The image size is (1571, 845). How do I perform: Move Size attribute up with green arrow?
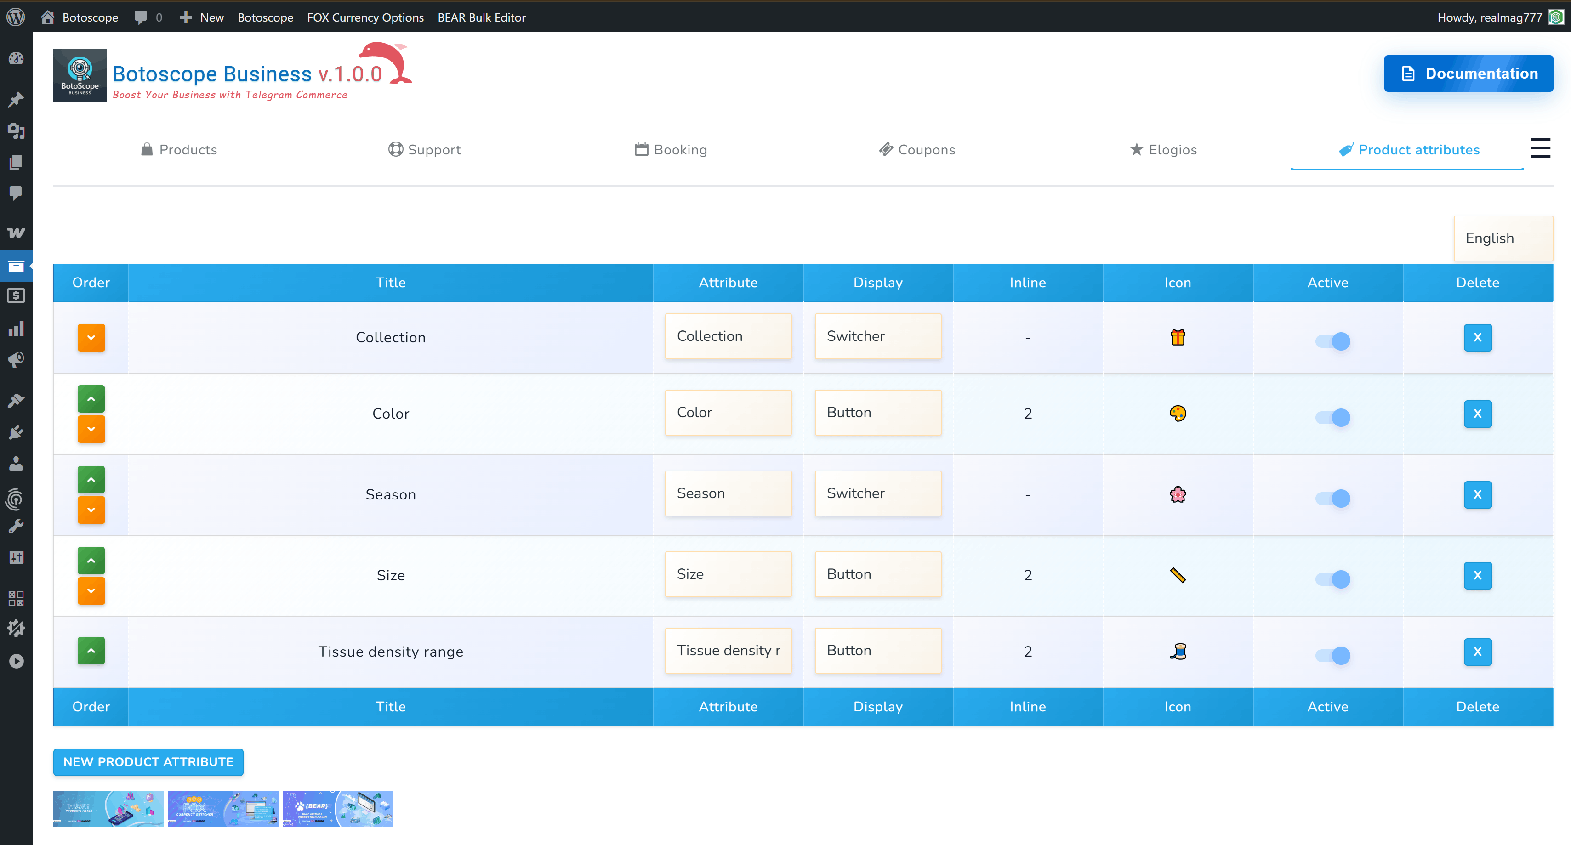pos(91,560)
